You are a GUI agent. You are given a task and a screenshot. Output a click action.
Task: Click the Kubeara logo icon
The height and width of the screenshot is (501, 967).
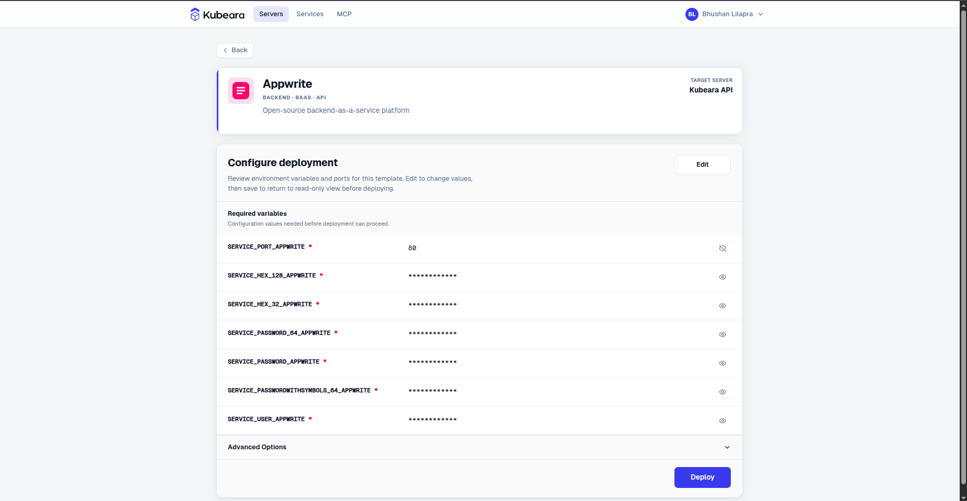tap(195, 14)
